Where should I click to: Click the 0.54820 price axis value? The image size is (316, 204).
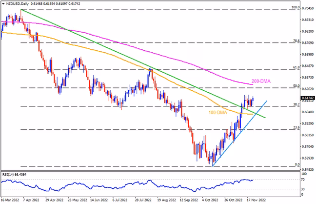click(308, 169)
